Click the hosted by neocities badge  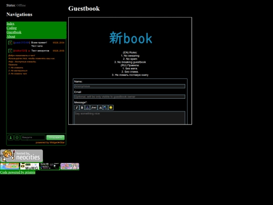point(22,156)
